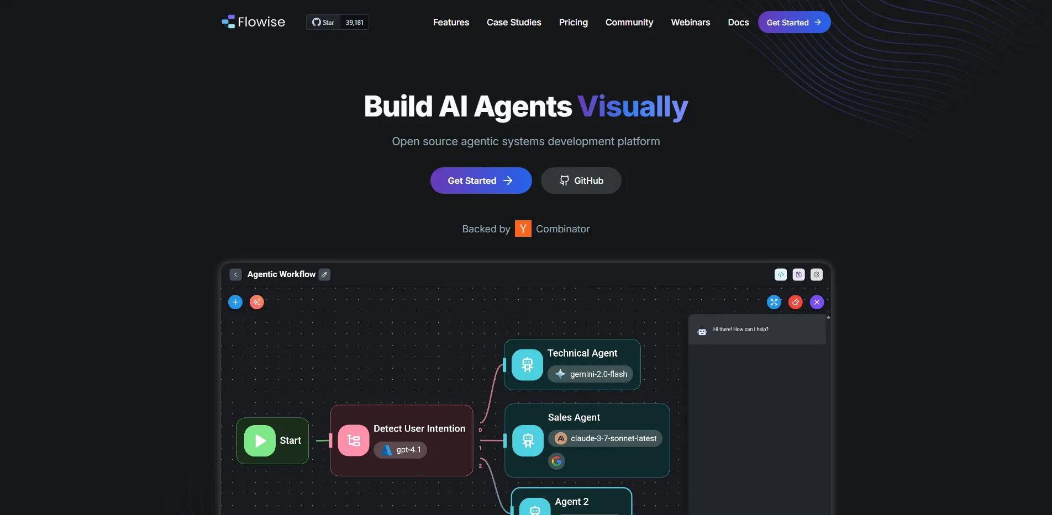Add a node using blue plus icon
Viewport: 1052px width, 515px height.
[235, 302]
